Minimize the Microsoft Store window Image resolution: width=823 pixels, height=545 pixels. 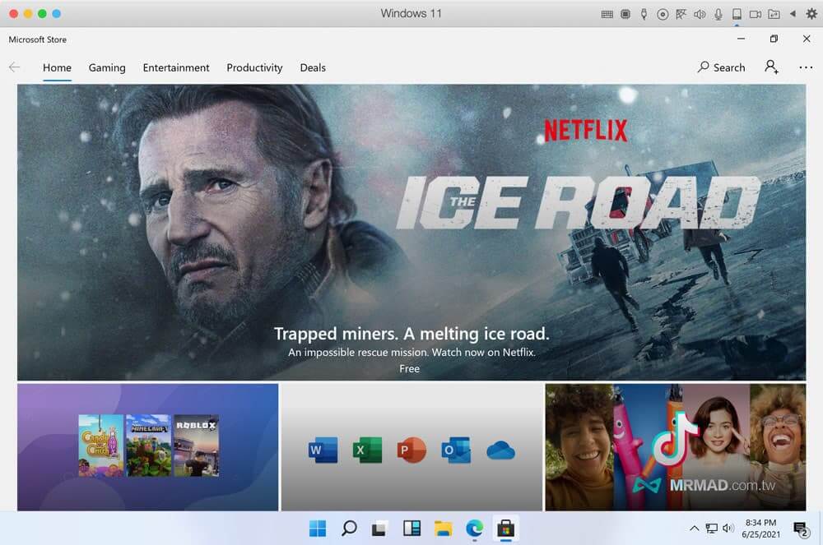tap(742, 39)
